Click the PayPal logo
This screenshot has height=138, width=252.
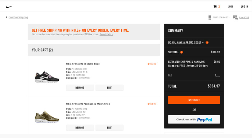[204, 120]
